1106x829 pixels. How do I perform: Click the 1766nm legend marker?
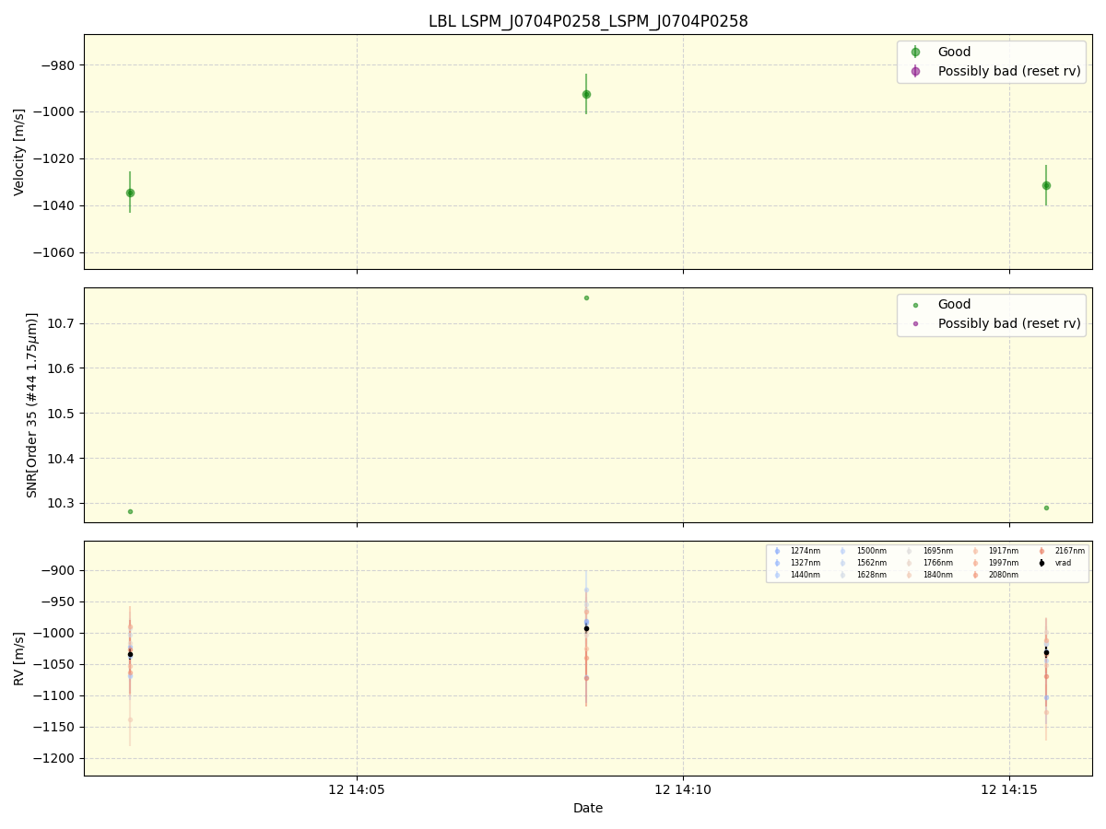[910, 563]
